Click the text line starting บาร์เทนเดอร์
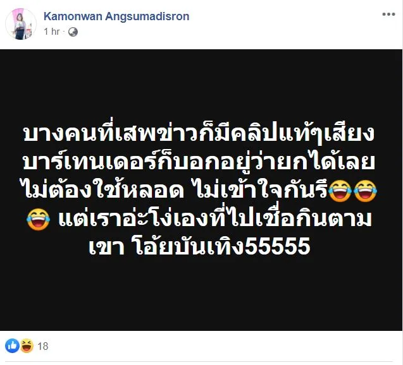 point(199,161)
